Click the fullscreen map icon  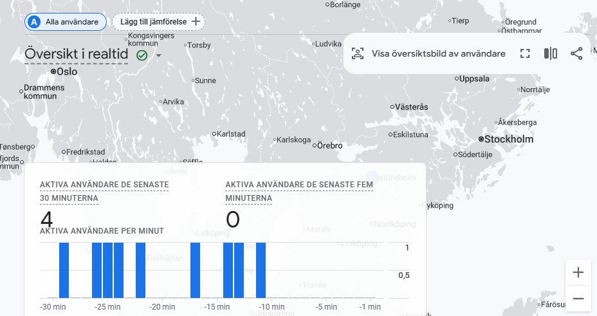click(x=525, y=53)
